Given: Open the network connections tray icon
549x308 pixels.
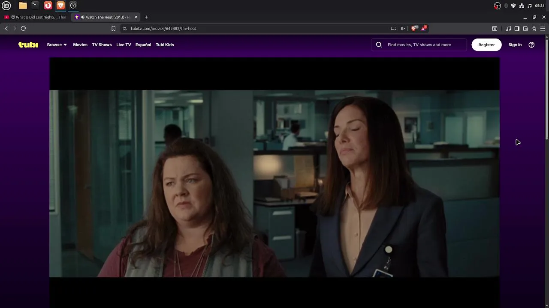Looking at the screenshot, I should click(522, 6).
